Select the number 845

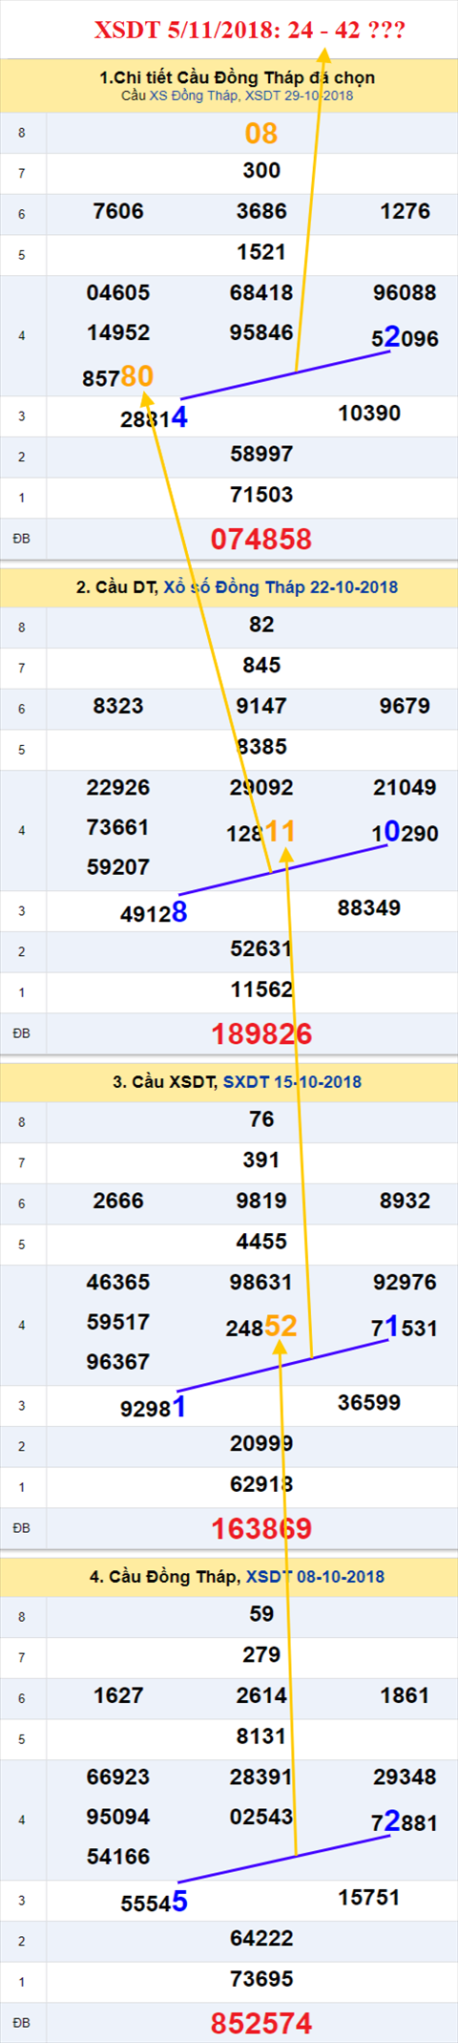(261, 665)
